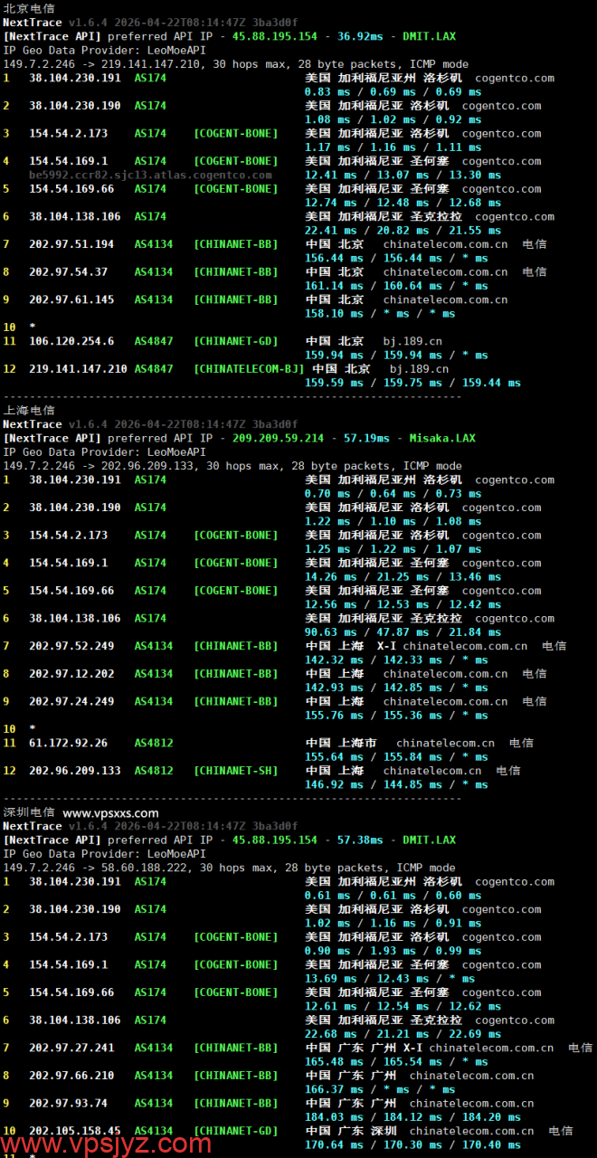
Task: Click hop IP '106.120.254.6'
Action: coord(71,341)
